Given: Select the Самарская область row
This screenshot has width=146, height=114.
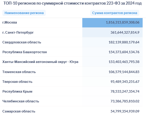Looking at the screenshot, I should (x=71, y=110).
